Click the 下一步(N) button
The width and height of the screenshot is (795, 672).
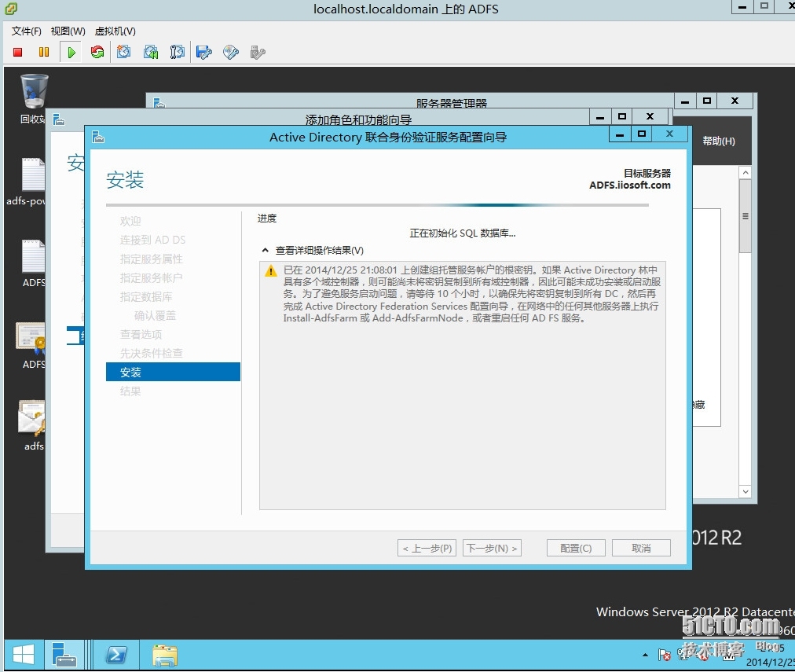coord(492,549)
